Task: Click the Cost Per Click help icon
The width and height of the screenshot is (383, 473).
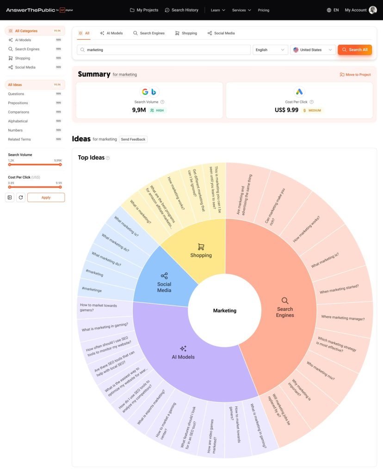Action: tap(311, 102)
